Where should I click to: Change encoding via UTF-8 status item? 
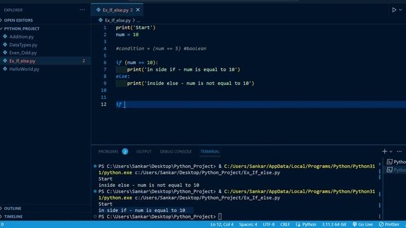tap(269, 224)
